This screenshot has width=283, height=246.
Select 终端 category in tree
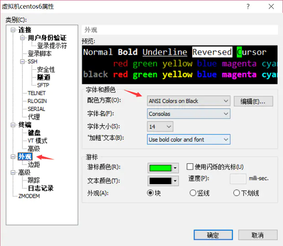(25, 125)
